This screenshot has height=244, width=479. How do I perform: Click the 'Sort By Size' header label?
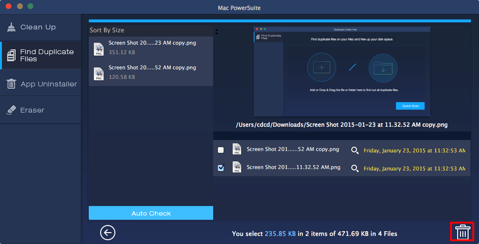pyautogui.click(x=107, y=30)
